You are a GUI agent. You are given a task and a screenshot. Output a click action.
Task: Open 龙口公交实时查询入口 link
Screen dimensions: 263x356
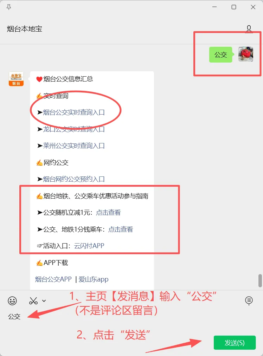click(x=74, y=129)
